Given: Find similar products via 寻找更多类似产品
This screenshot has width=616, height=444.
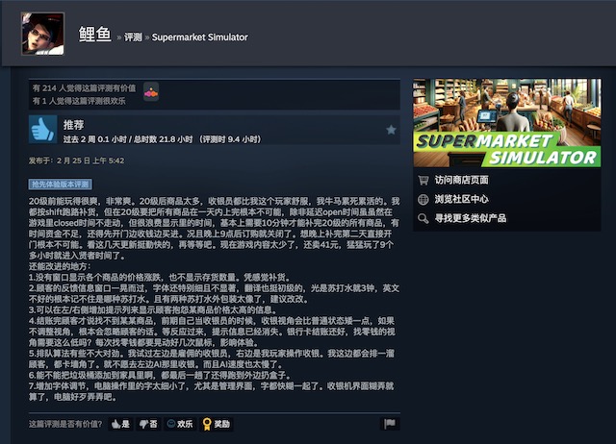Looking at the screenshot, I should coord(471,218).
